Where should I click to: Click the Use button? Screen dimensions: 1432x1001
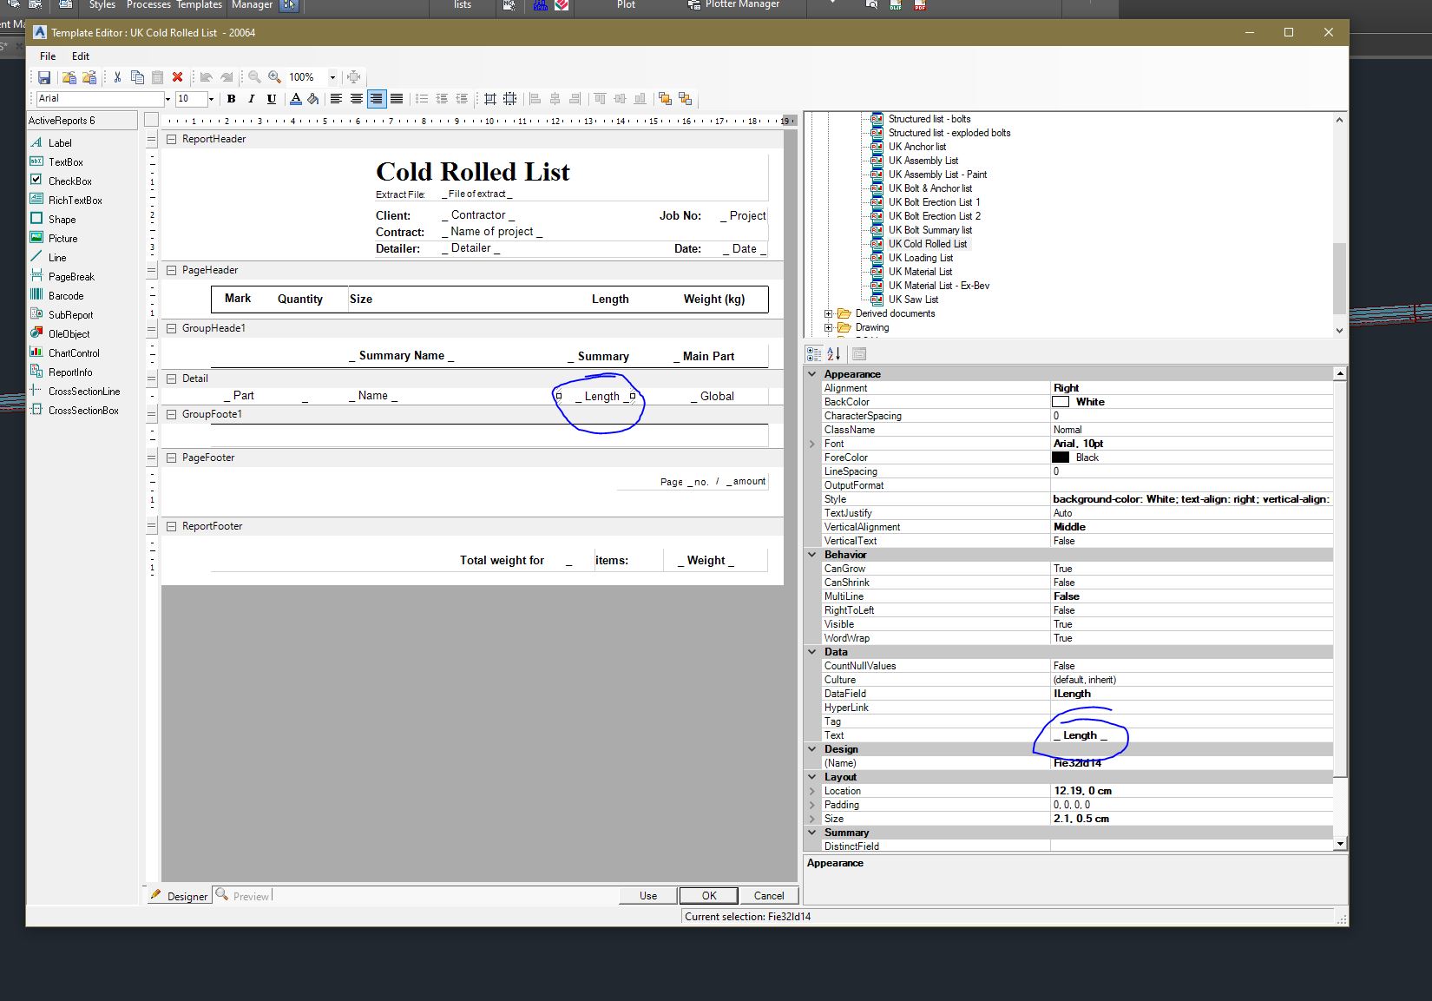pos(648,895)
